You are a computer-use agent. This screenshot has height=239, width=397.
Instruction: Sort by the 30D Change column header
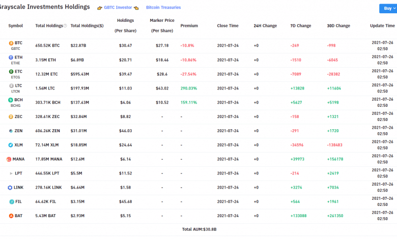(338, 25)
